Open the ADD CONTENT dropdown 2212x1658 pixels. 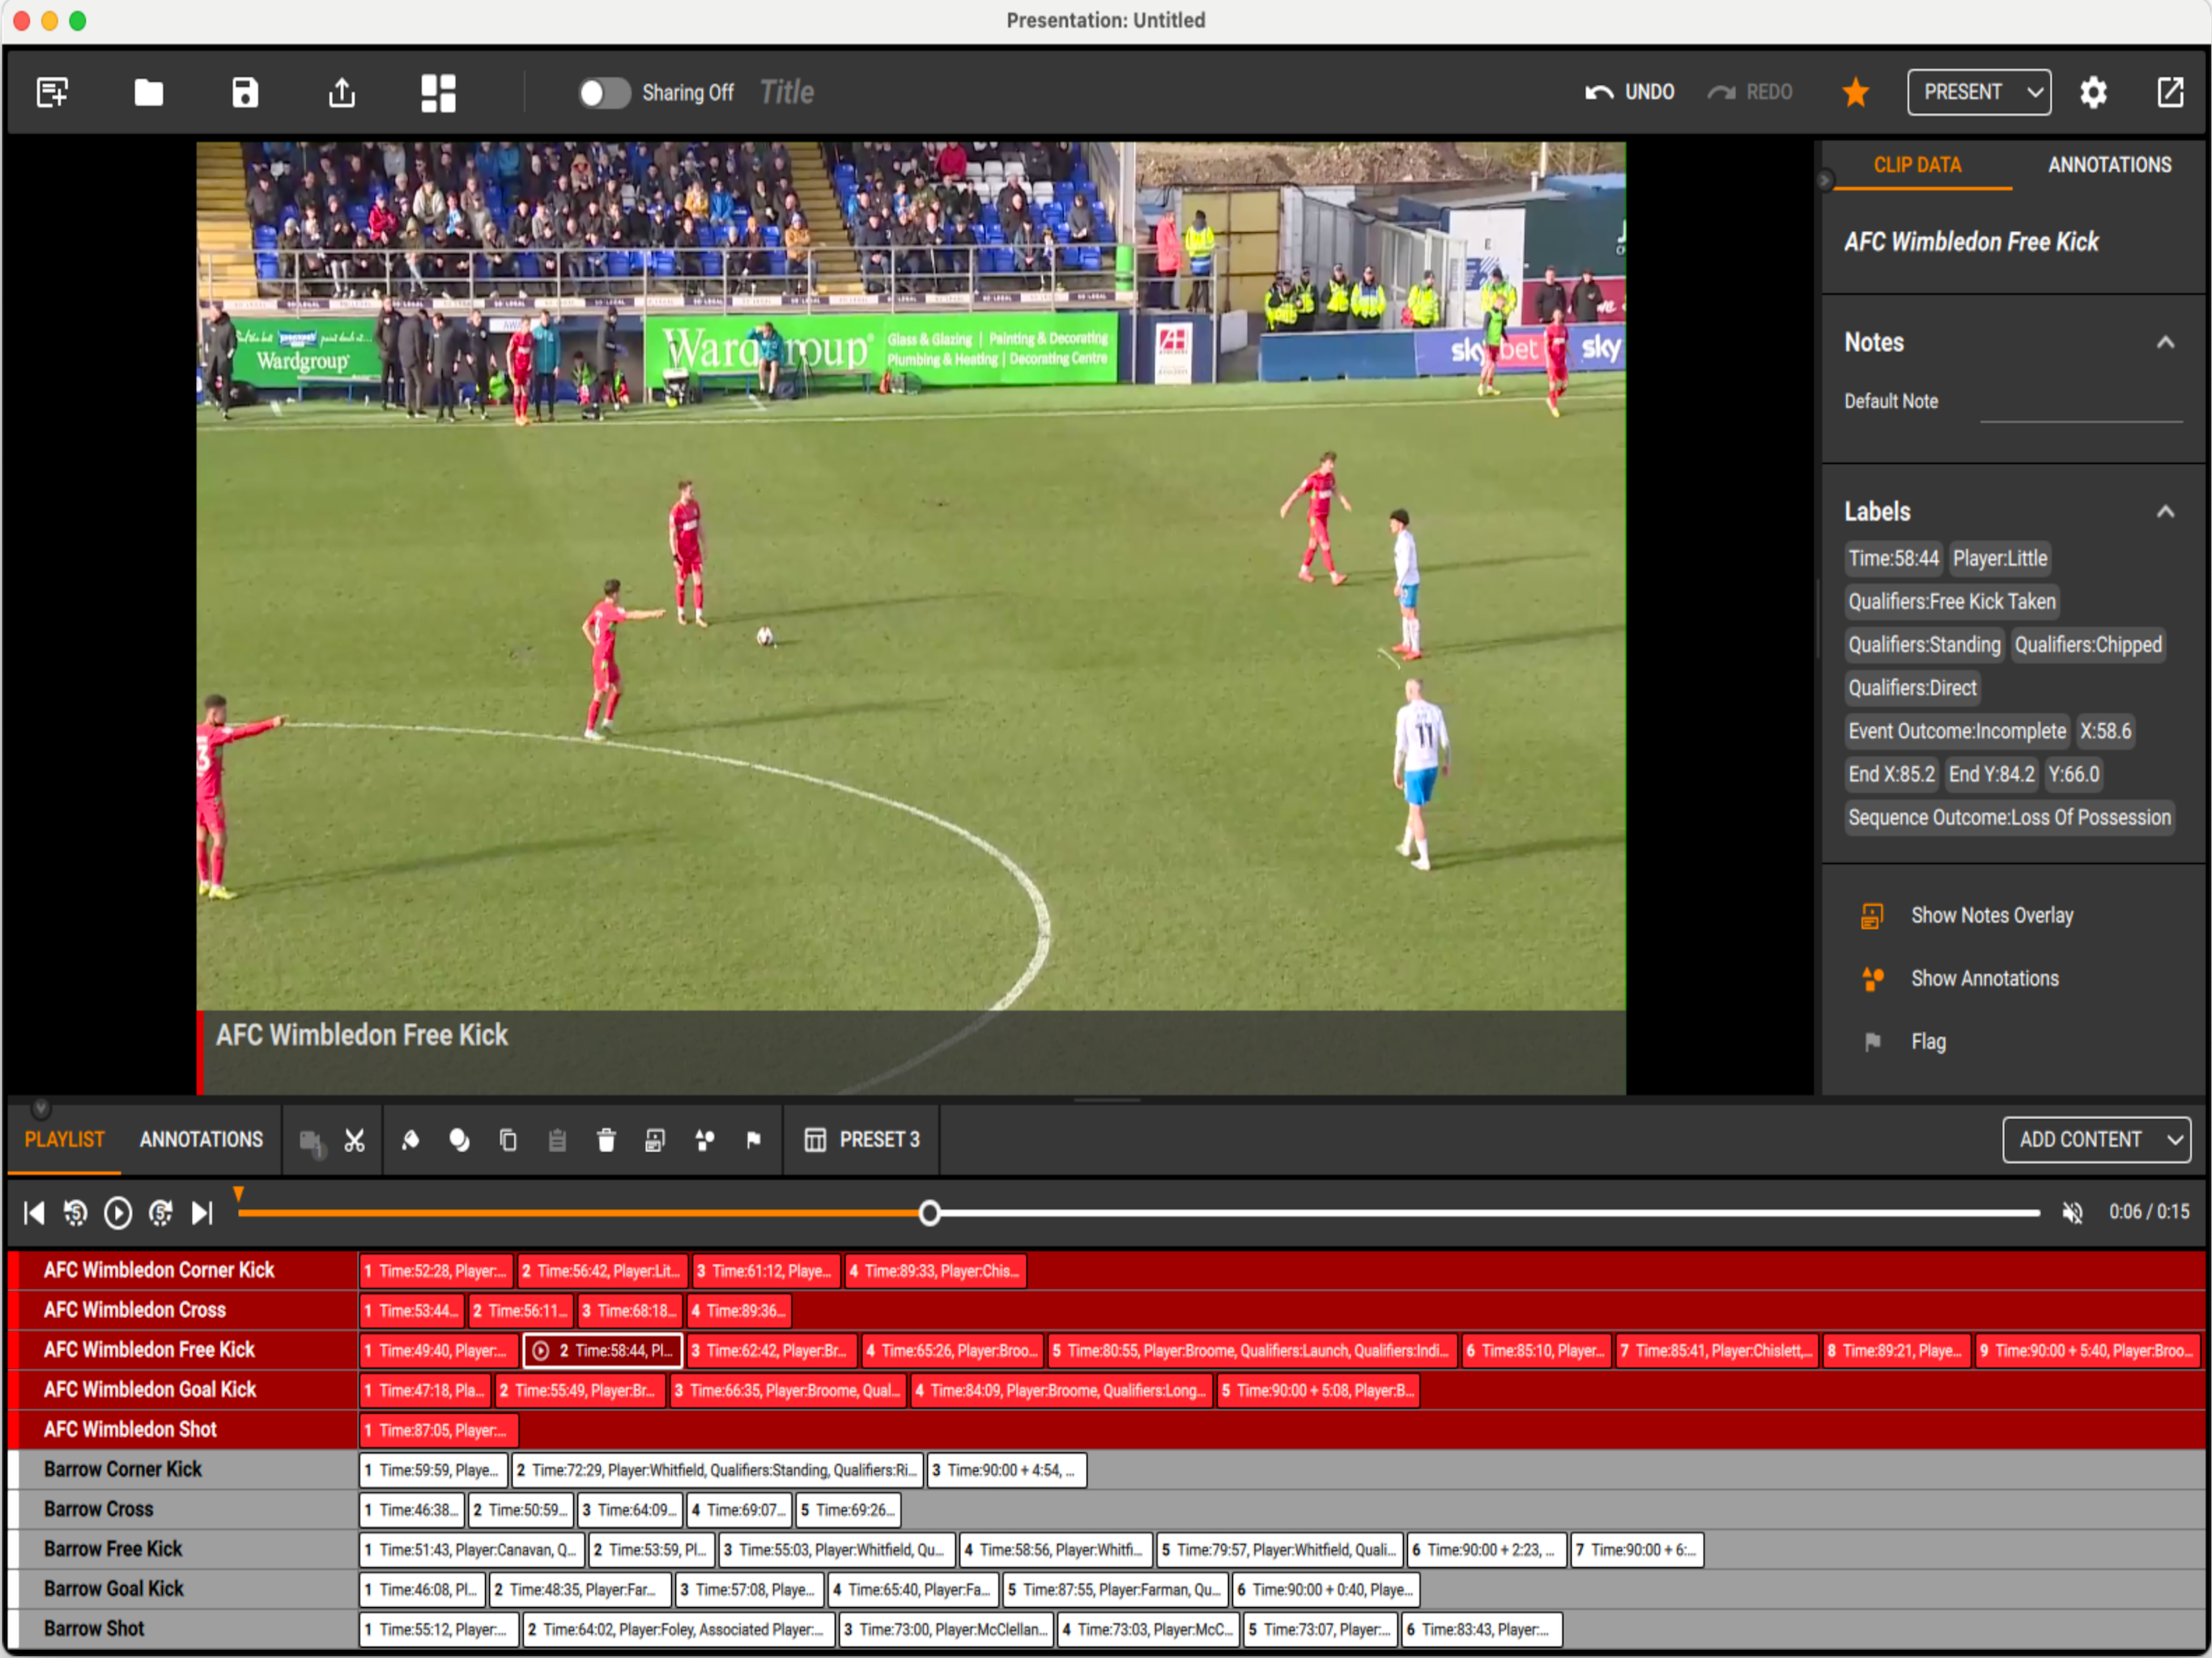(x=2096, y=1140)
